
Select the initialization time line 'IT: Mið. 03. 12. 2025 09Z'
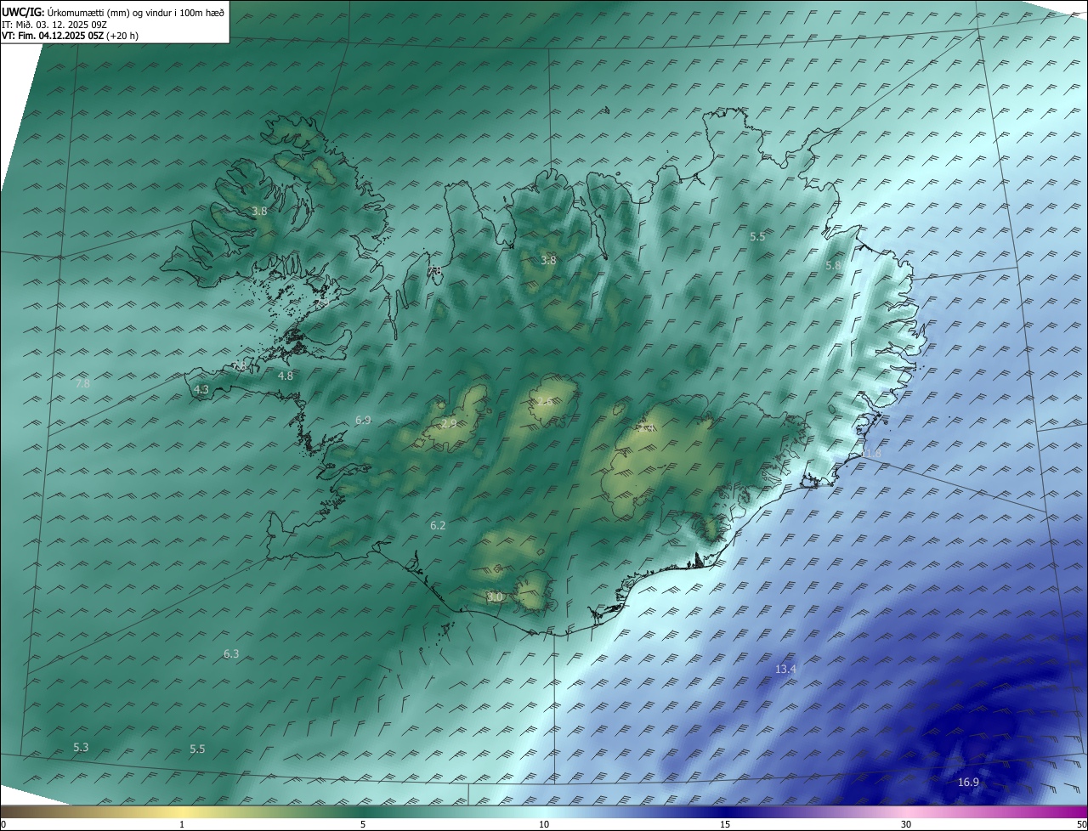(x=54, y=25)
